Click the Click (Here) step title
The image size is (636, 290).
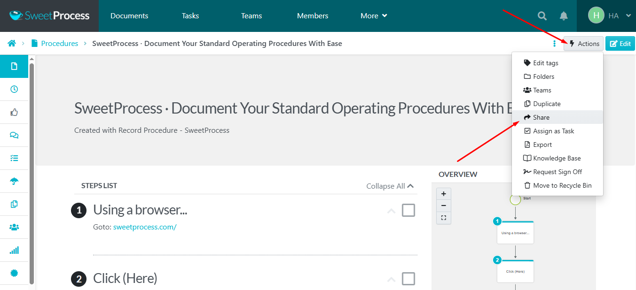125,278
